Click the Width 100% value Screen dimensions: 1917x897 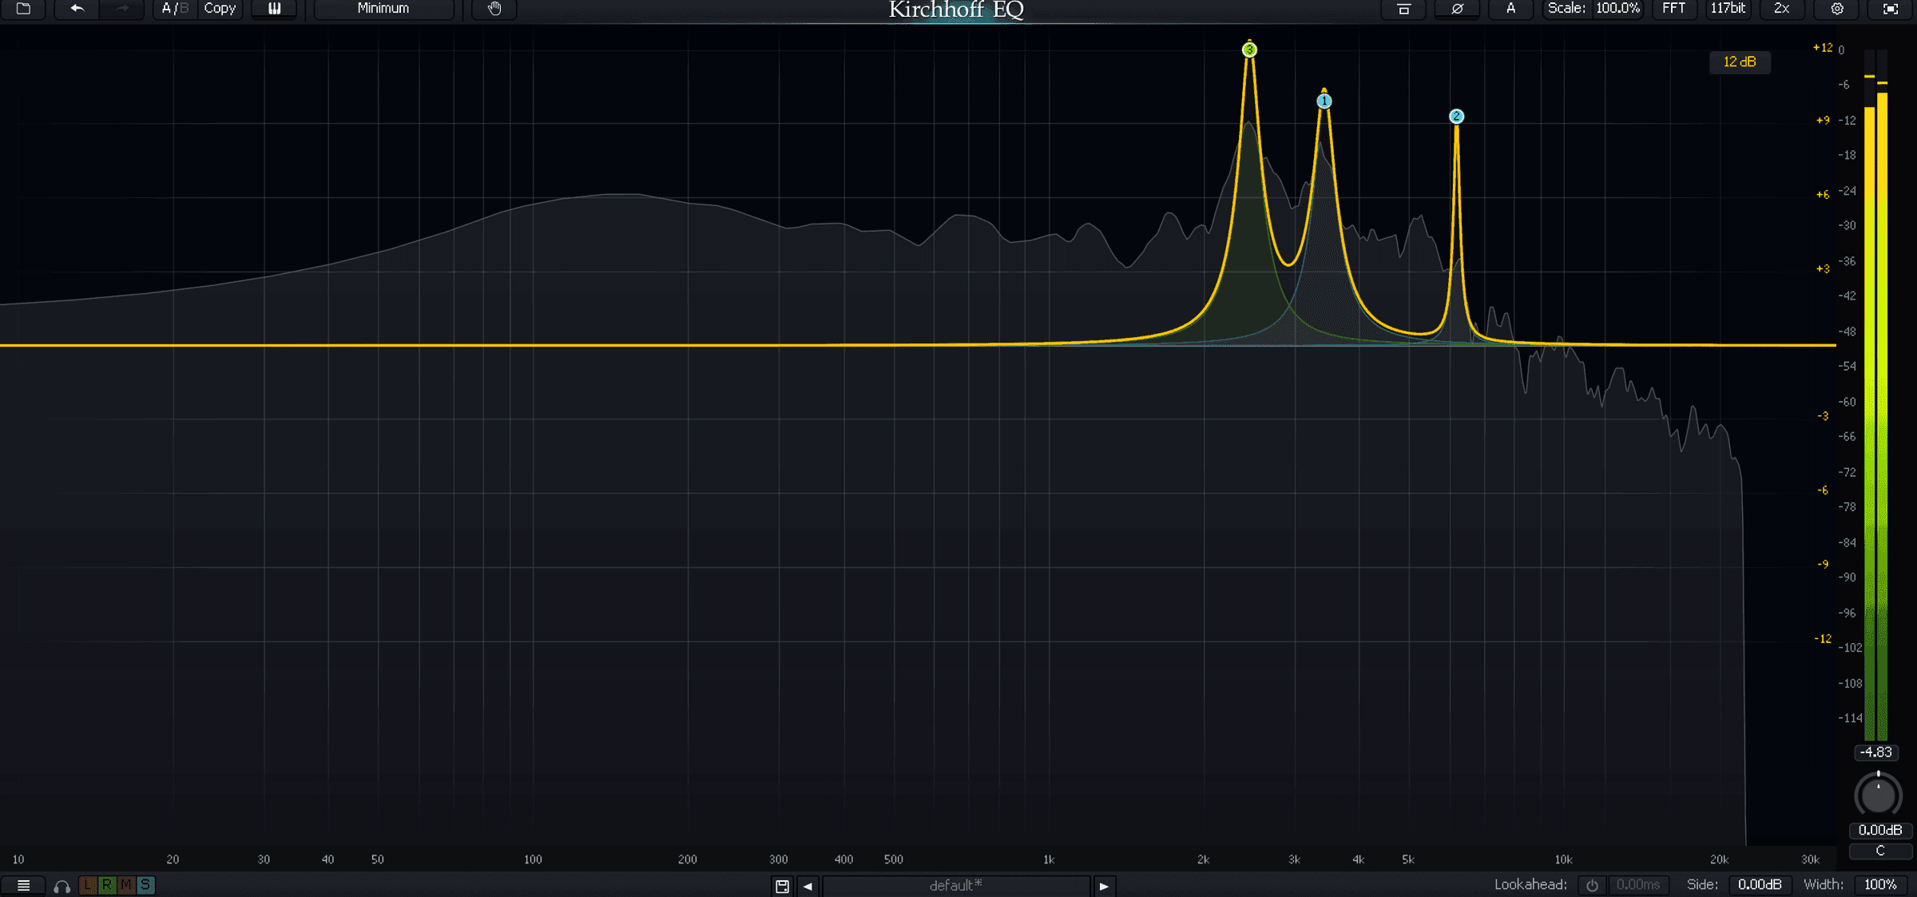(x=1880, y=885)
